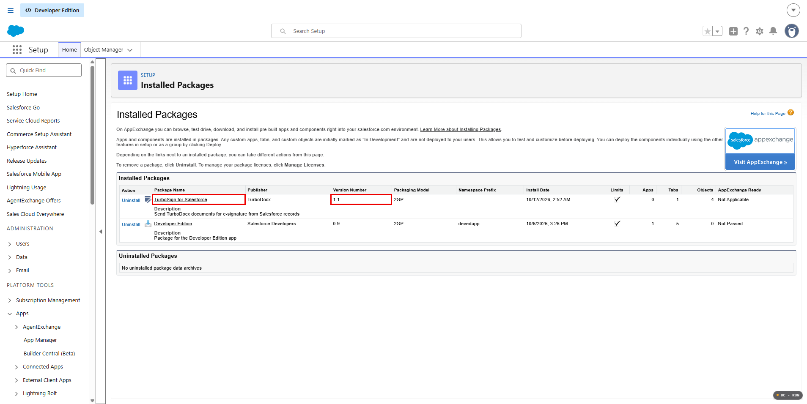
Task: Open the Object Manager dropdown chevron
Action: coord(130,50)
